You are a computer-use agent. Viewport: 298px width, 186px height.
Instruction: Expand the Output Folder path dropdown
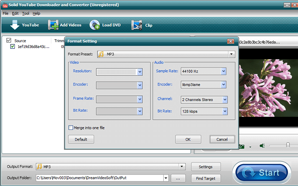pyautogui.click(x=166, y=178)
